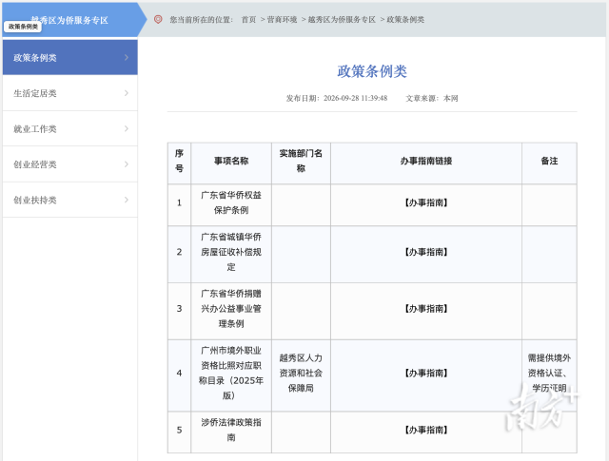Open 办事指南 link for 涉侨法律政策指南
The height and width of the screenshot is (461, 609).
point(426,430)
